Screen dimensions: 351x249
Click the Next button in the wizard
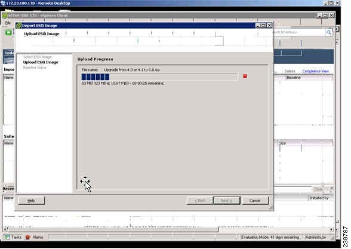tap(227, 201)
